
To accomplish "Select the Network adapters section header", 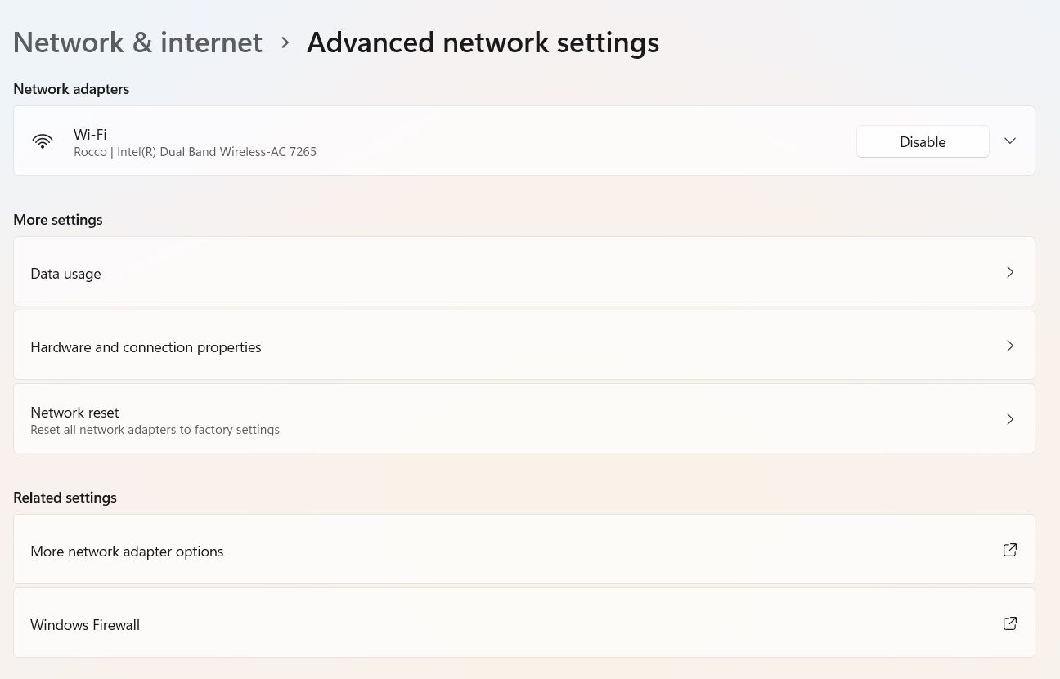I will 71,89.
